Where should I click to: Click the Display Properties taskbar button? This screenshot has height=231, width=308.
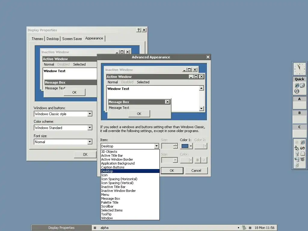pos(61,228)
